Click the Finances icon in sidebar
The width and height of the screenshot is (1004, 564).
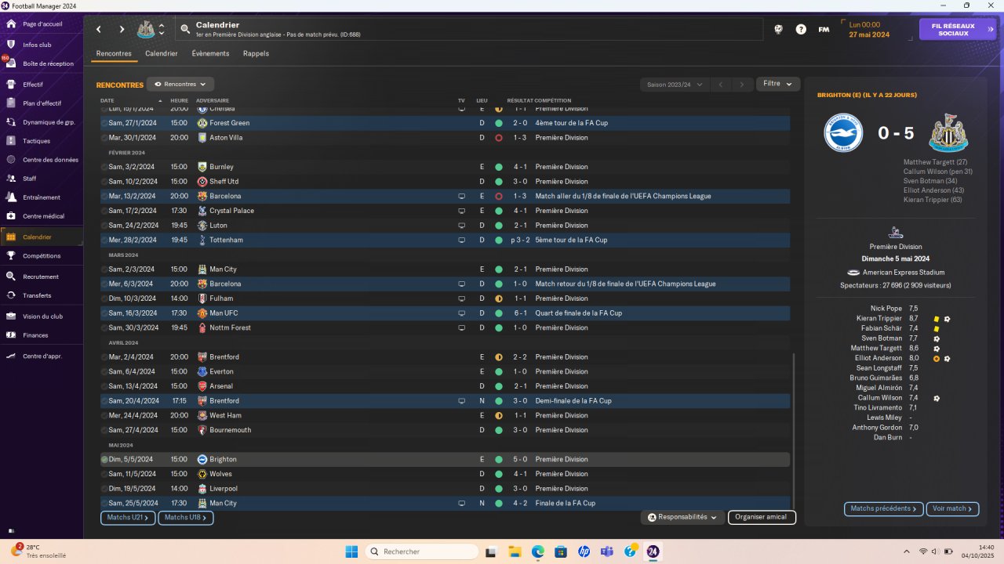pos(11,335)
